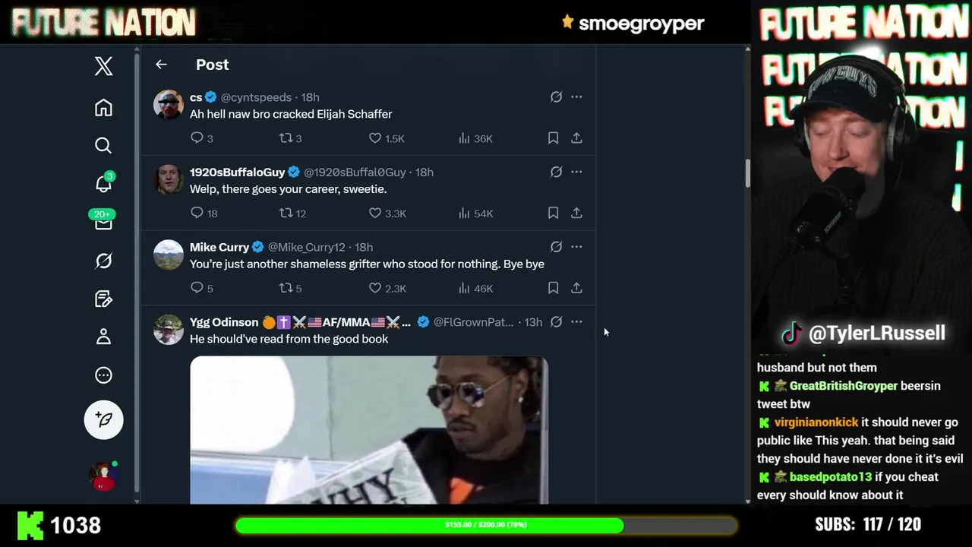Open Explore search icon in sidebar

pos(103,145)
